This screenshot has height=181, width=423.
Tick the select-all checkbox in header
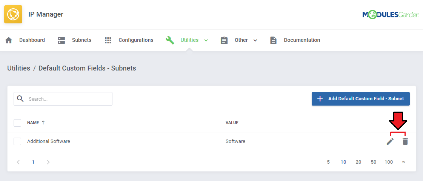coord(17,123)
